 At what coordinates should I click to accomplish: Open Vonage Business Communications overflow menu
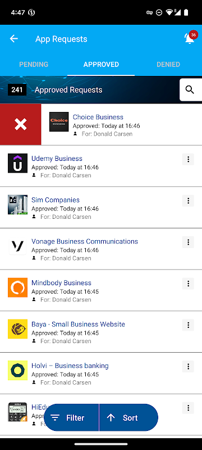[188, 242]
